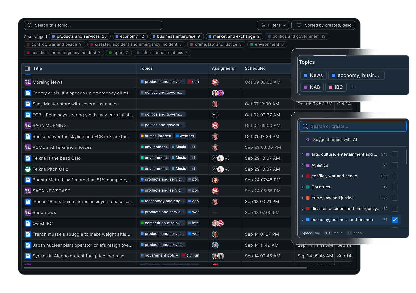Check the Countries topic checkbox

tap(395, 187)
